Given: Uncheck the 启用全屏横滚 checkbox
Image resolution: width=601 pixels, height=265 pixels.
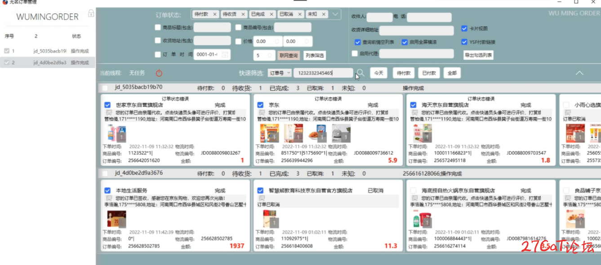Looking at the screenshot, I should click(x=405, y=42).
